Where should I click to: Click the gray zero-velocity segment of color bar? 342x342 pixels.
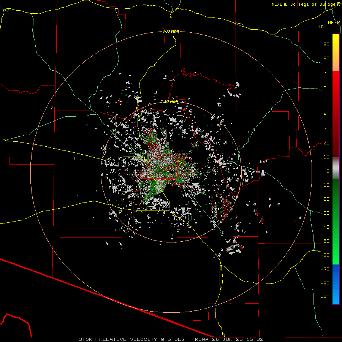point(336,168)
